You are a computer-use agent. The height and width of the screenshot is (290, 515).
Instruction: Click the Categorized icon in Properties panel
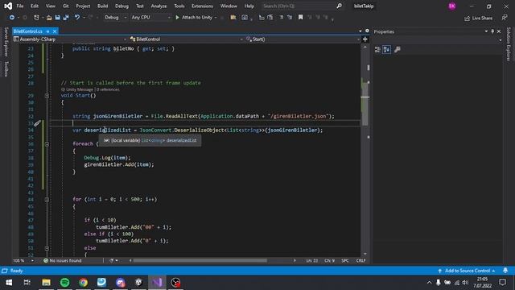pyautogui.click(x=377, y=50)
